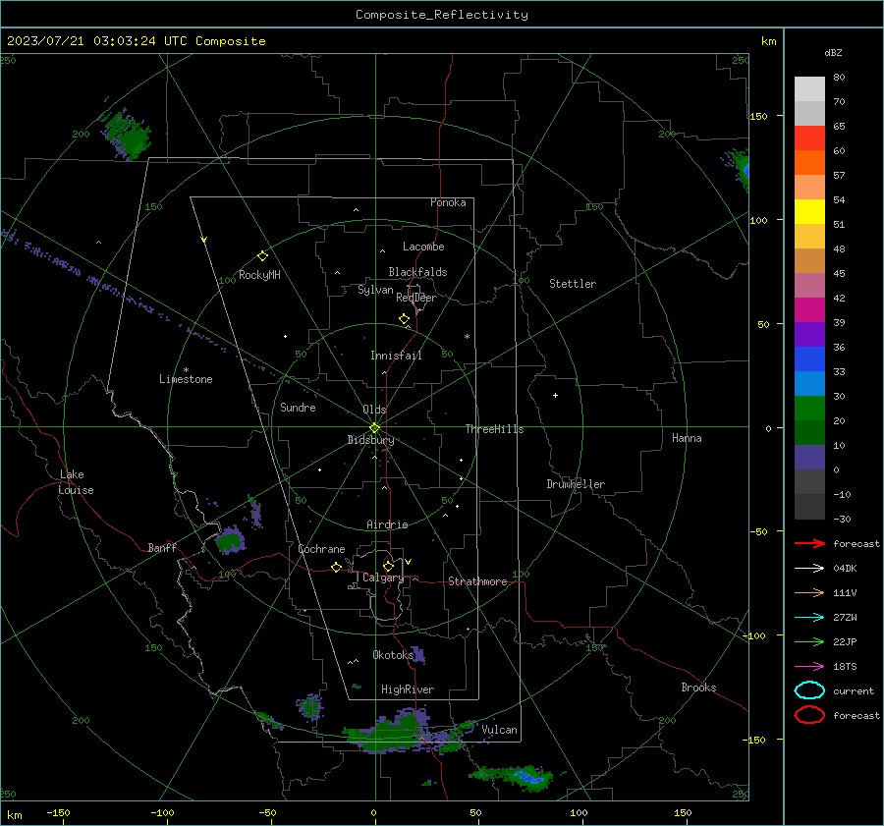This screenshot has width=884, height=826.
Task: Select the Strathmore map label
Action: (477, 581)
